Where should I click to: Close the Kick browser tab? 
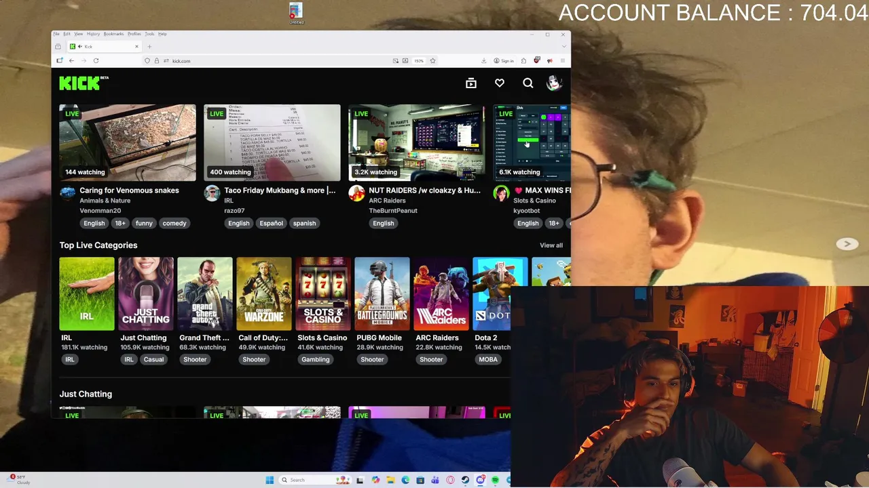tap(136, 46)
